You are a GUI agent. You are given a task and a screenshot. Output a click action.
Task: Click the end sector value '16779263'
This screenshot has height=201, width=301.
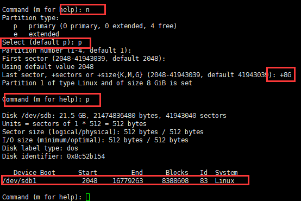click(x=128, y=181)
